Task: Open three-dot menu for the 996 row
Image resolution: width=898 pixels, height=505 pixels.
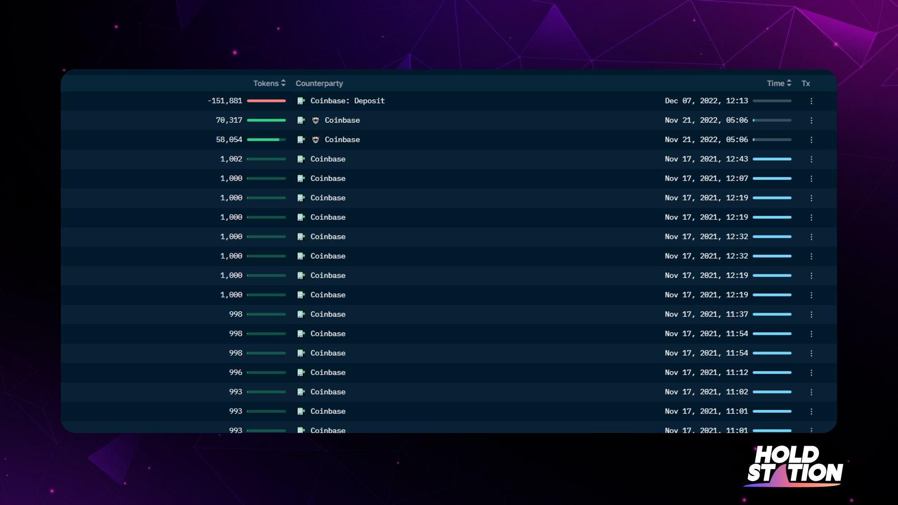Action: 811,373
